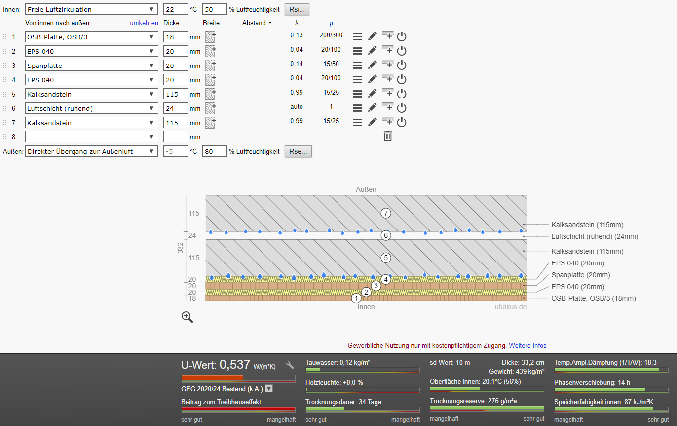Viewport: 677px width, 426px height.
Task: Click the Rse... button
Action: 298,151
